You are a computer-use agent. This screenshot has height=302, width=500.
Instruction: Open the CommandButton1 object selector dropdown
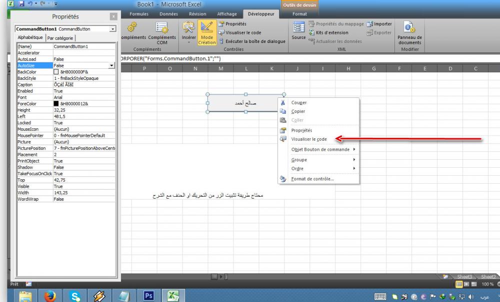pyautogui.click(x=112, y=29)
